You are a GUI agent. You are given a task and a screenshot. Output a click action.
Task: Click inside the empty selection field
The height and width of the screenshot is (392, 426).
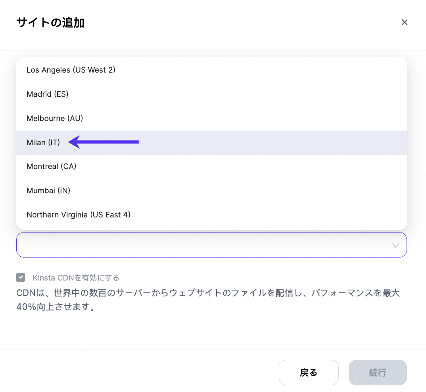point(198,245)
